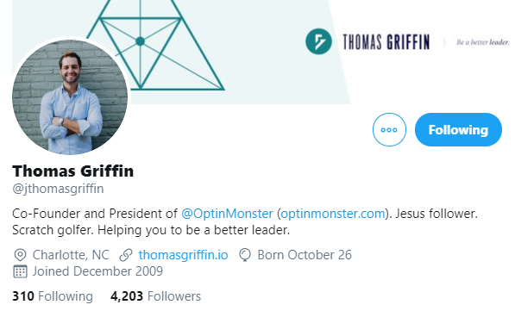Screen dimensions: 515x311
Task: Open the three-dot more options menu
Action: (389, 129)
